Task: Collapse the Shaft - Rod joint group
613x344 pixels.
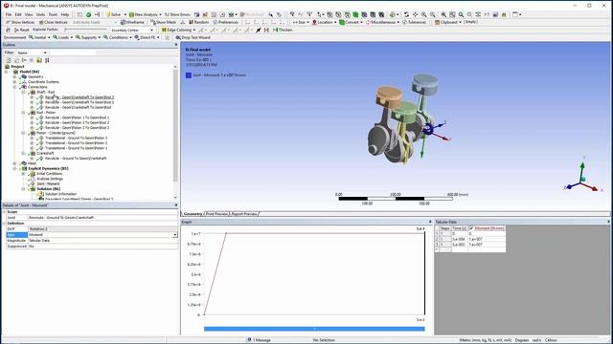Action: click(x=23, y=92)
